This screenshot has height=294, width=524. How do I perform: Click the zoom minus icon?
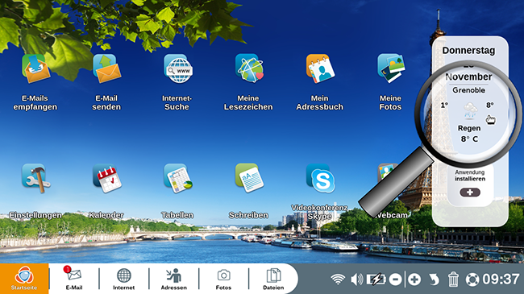click(395, 280)
